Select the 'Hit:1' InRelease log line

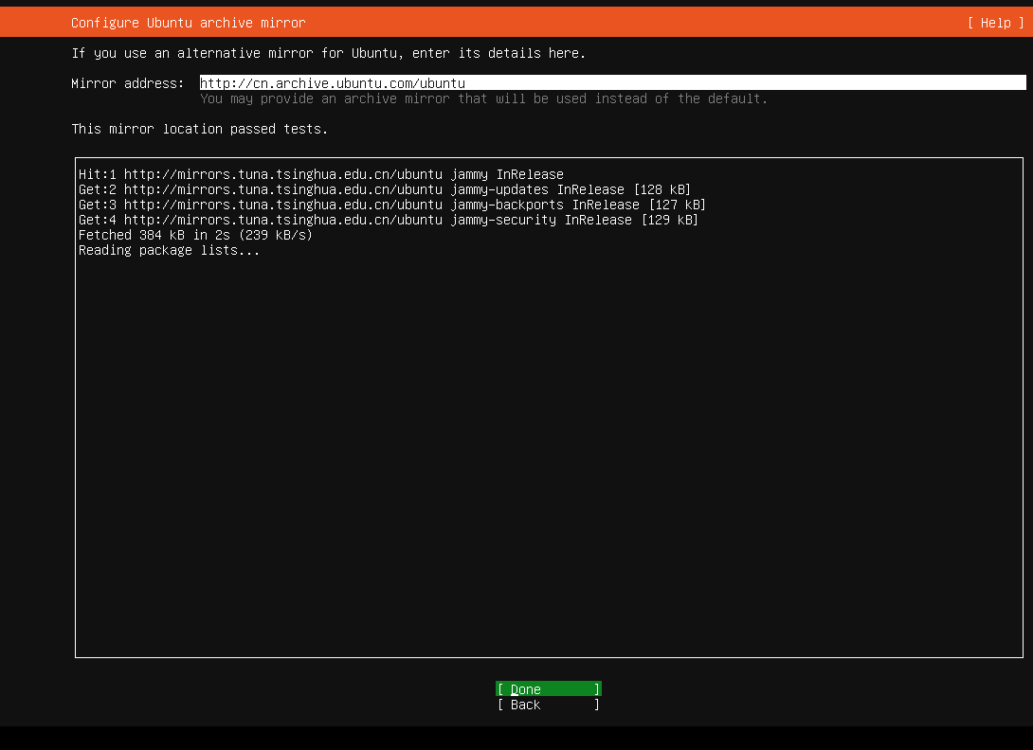(x=322, y=173)
